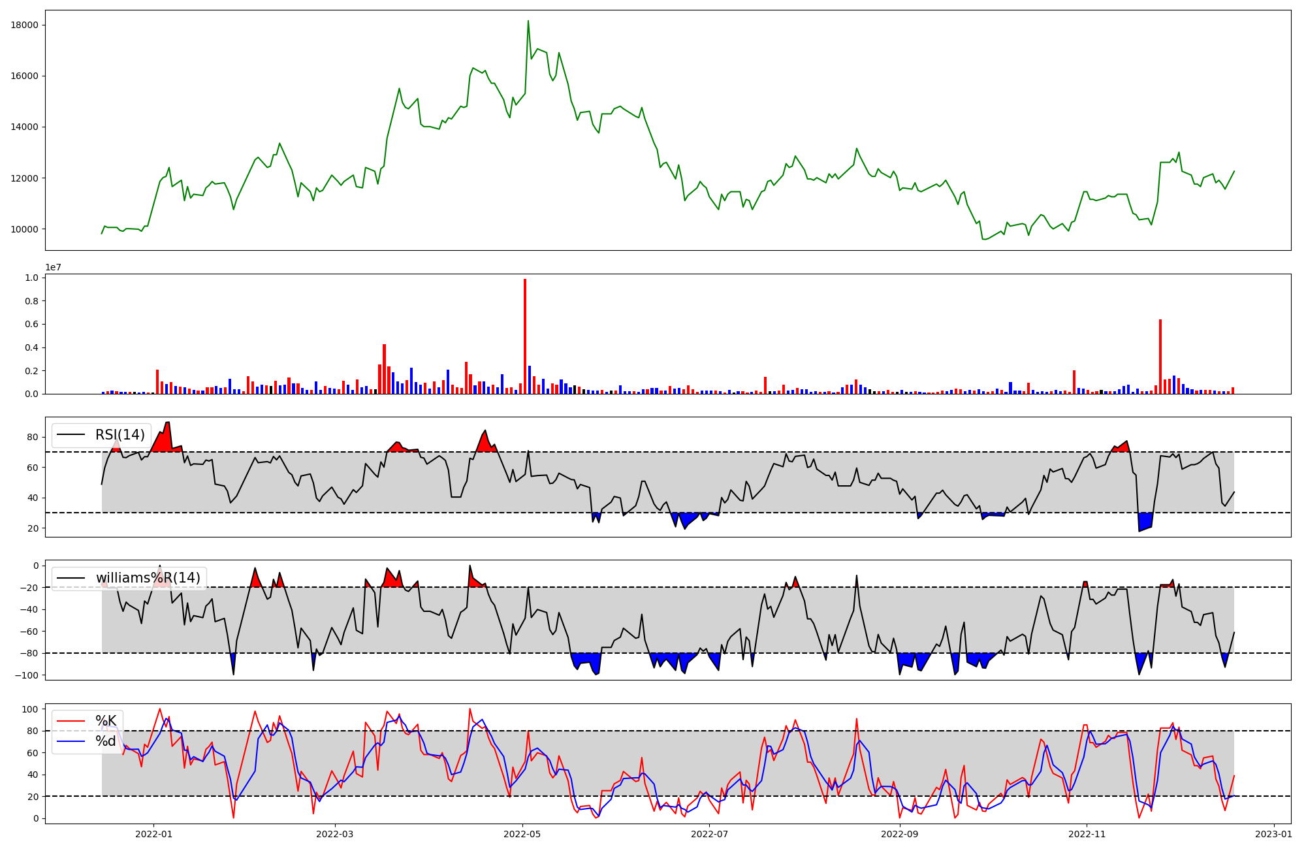Viewport: 1306px width, 849px height.
Task: Click the 2022-05 date tick label
Action: [522, 834]
